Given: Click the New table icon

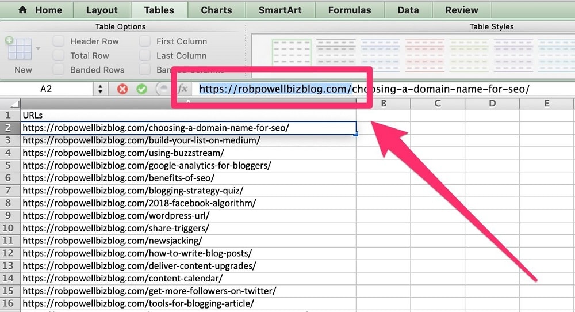Looking at the screenshot, I should [19, 48].
